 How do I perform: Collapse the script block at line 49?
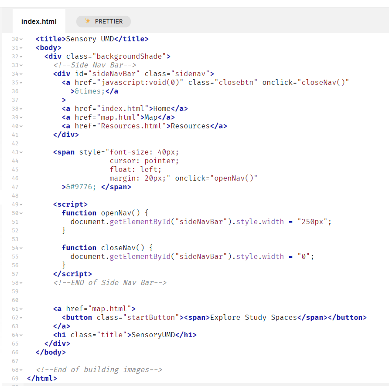(x=21, y=204)
